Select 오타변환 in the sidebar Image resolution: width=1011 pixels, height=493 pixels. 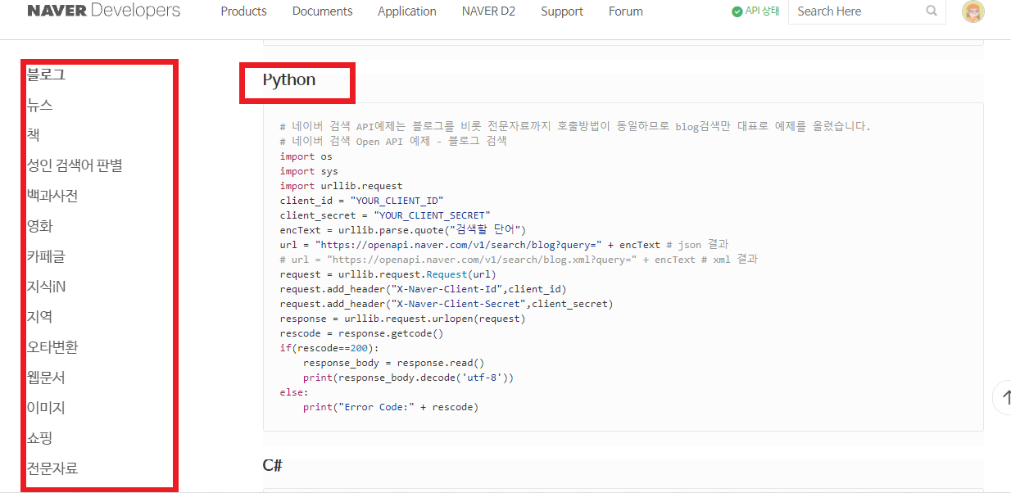(x=52, y=347)
